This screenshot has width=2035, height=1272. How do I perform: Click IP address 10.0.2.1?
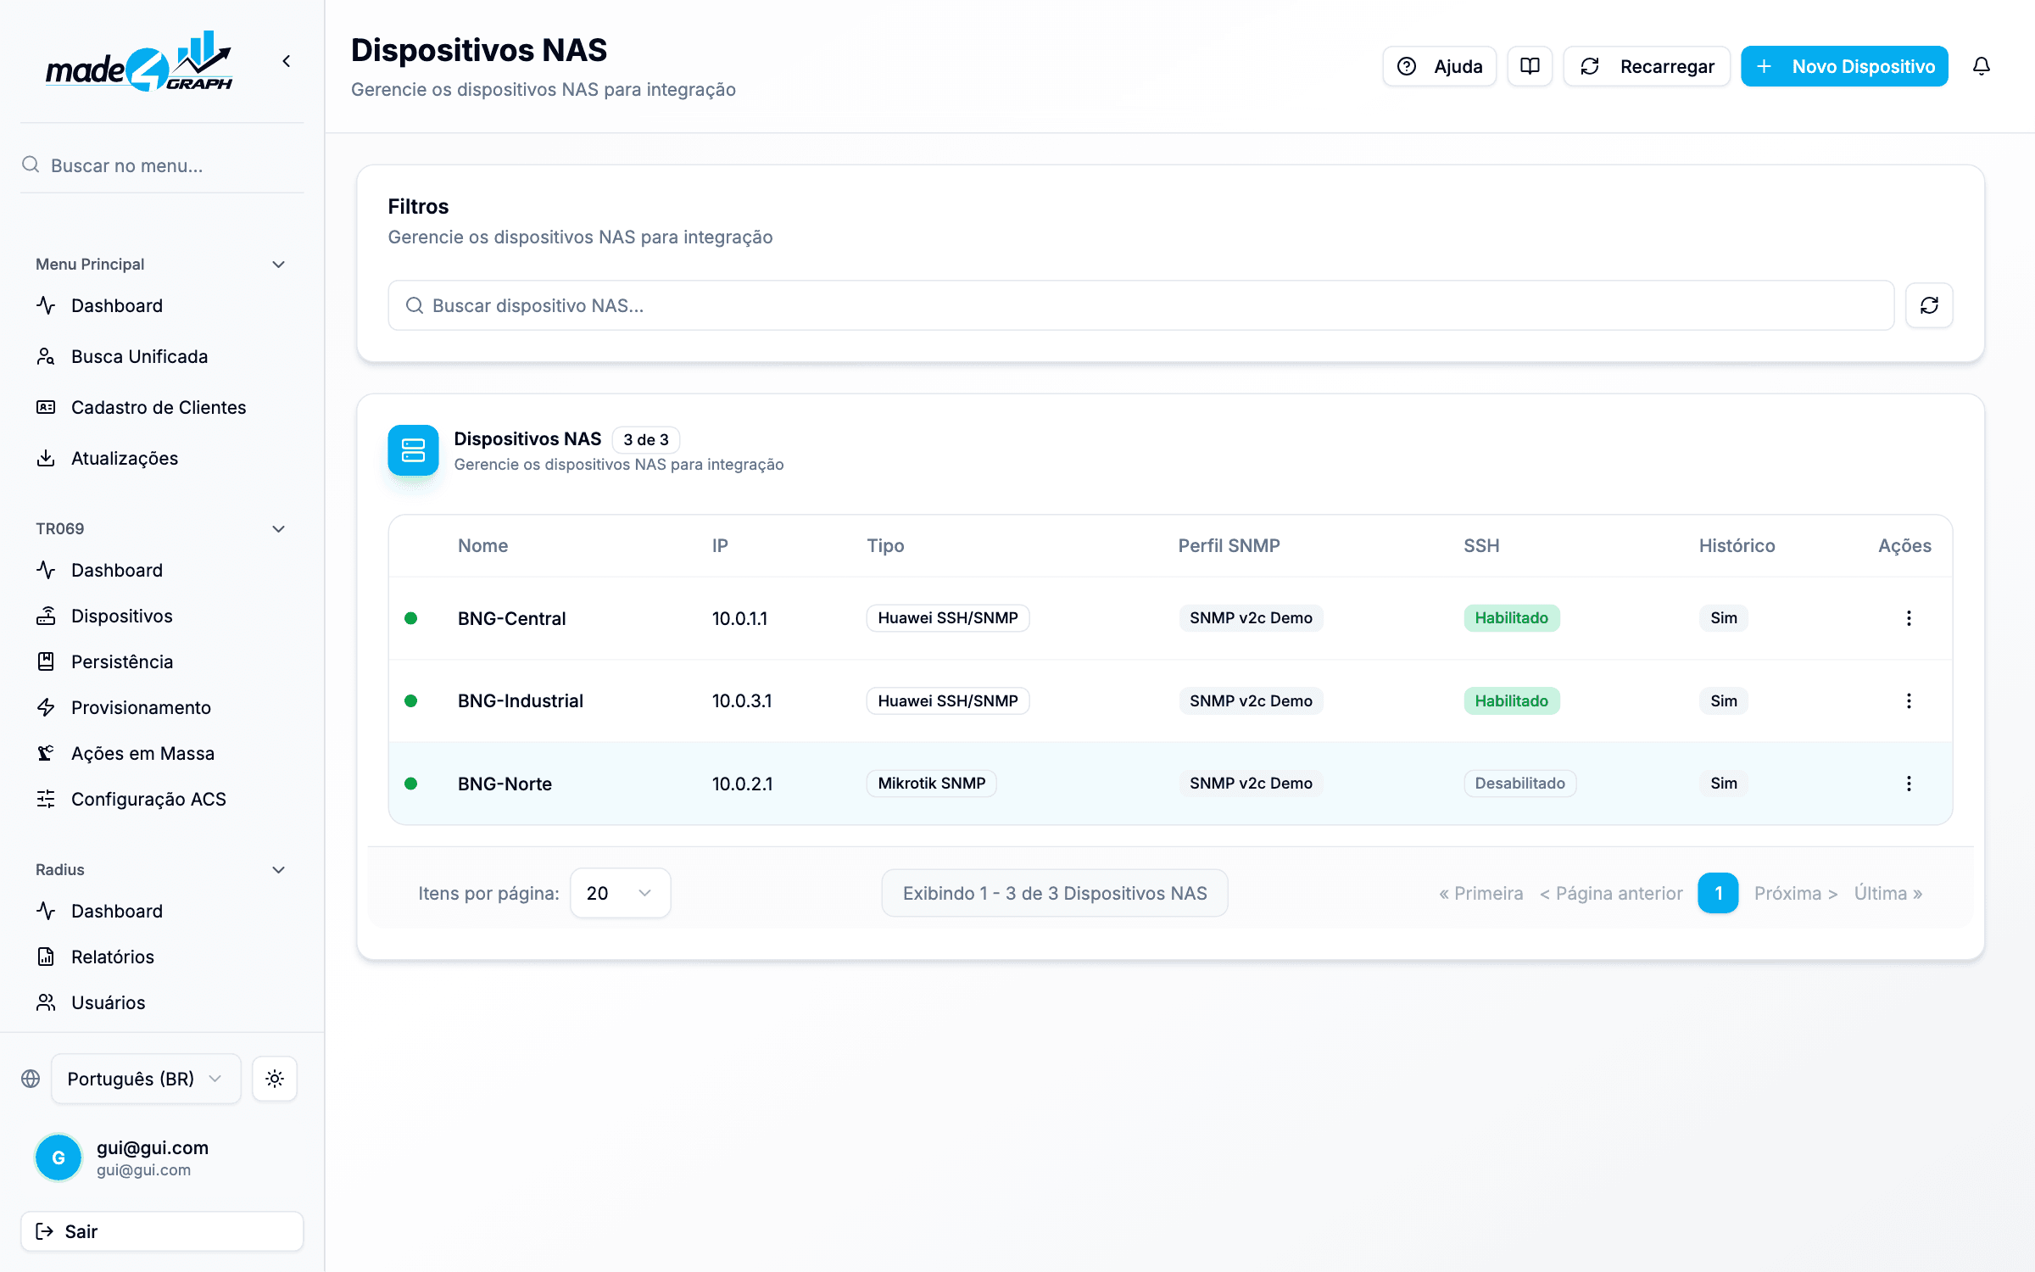[742, 784]
